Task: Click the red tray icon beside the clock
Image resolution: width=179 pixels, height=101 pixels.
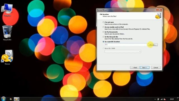Action: tap(165, 99)
